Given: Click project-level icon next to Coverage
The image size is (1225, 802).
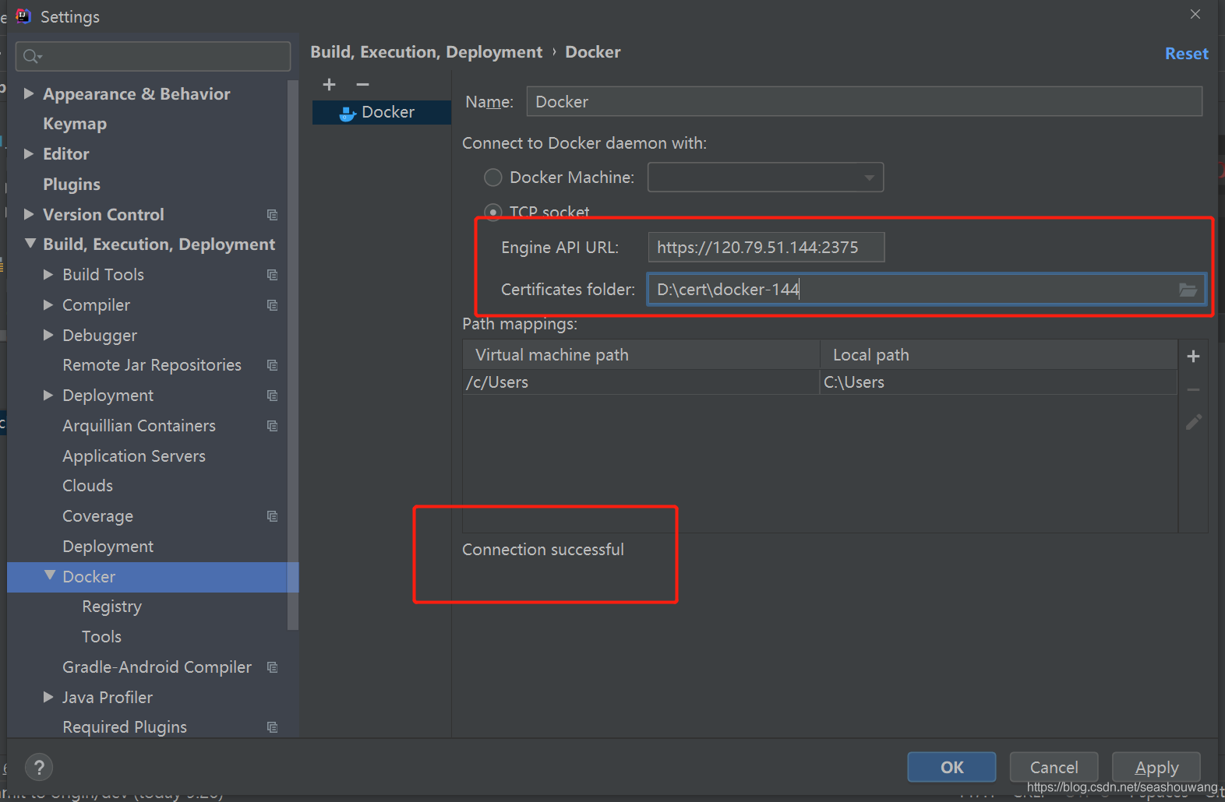Looking at the screenshot, I should (272, 516).
